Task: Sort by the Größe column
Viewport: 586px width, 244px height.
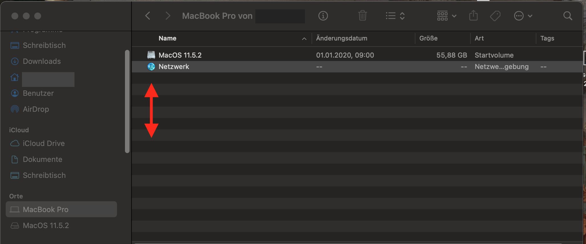Action: tap(428, 38)
